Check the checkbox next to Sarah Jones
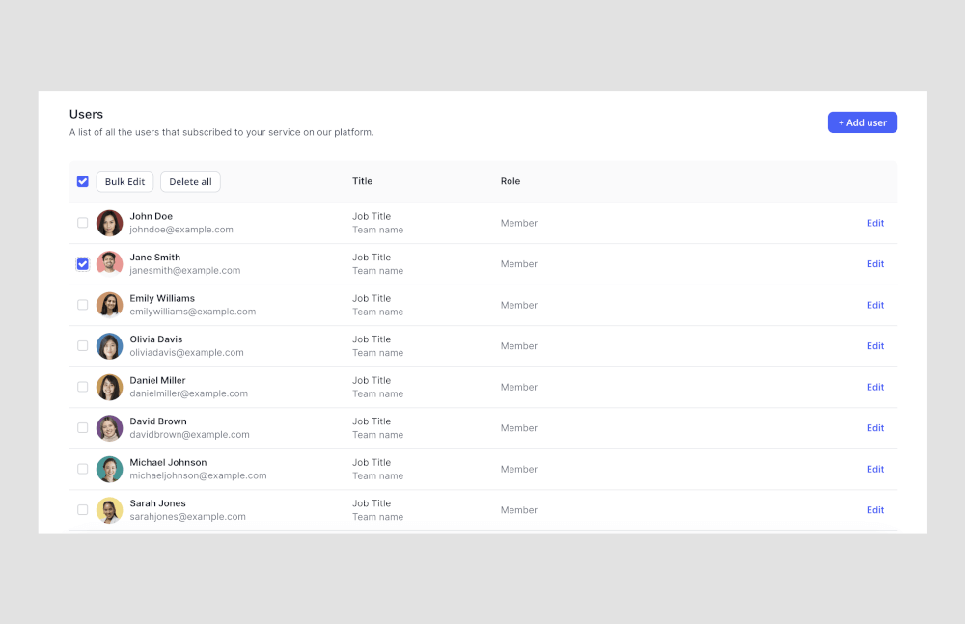 [x=83, y=509]
